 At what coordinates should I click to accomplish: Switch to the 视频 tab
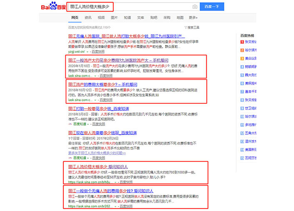[101, 18]
